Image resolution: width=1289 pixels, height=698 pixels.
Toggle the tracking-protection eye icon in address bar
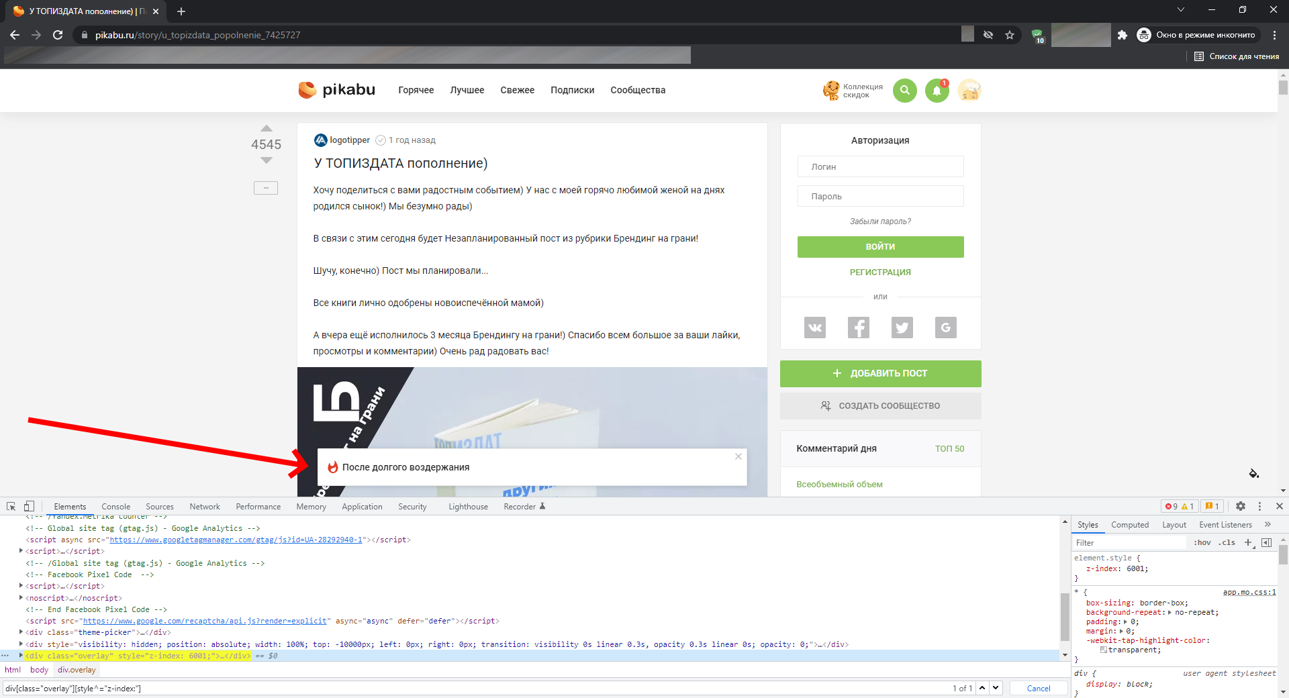[x=988, y=35]
